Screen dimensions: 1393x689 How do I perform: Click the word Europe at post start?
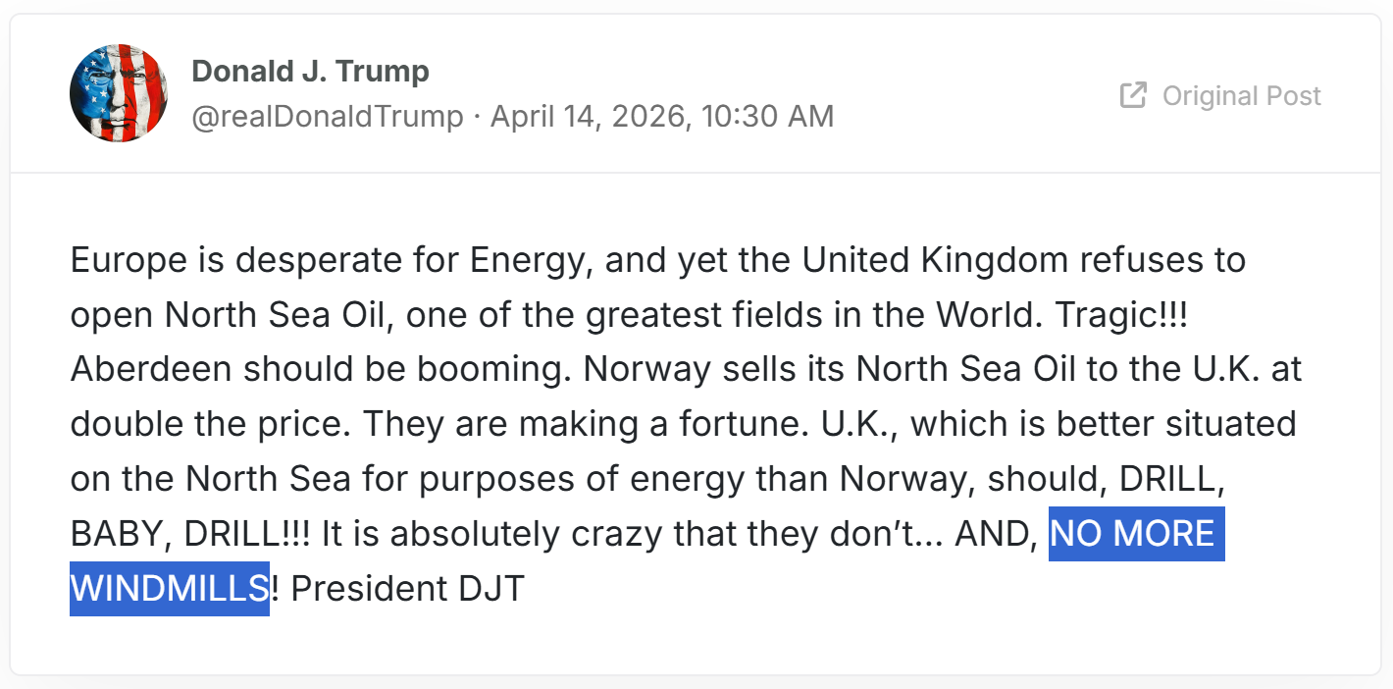coord(128,261)
